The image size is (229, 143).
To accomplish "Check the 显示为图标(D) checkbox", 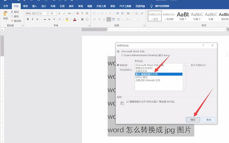I will click(189, 65).
